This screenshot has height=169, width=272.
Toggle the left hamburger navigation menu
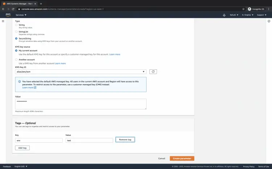[x=3, y=21]
